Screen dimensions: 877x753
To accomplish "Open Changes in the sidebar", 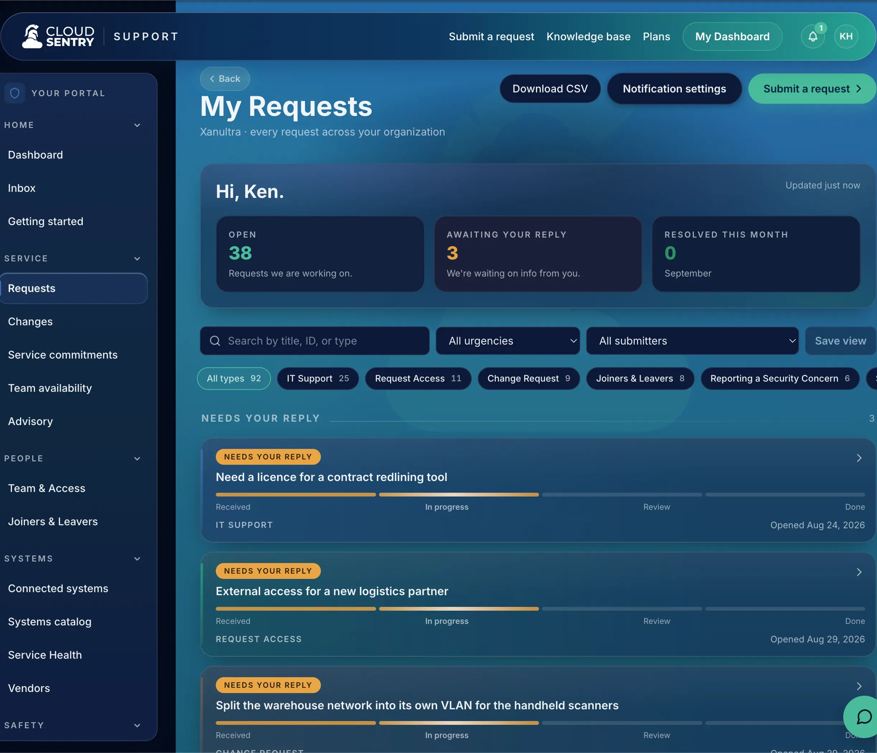I will point(30,322).
